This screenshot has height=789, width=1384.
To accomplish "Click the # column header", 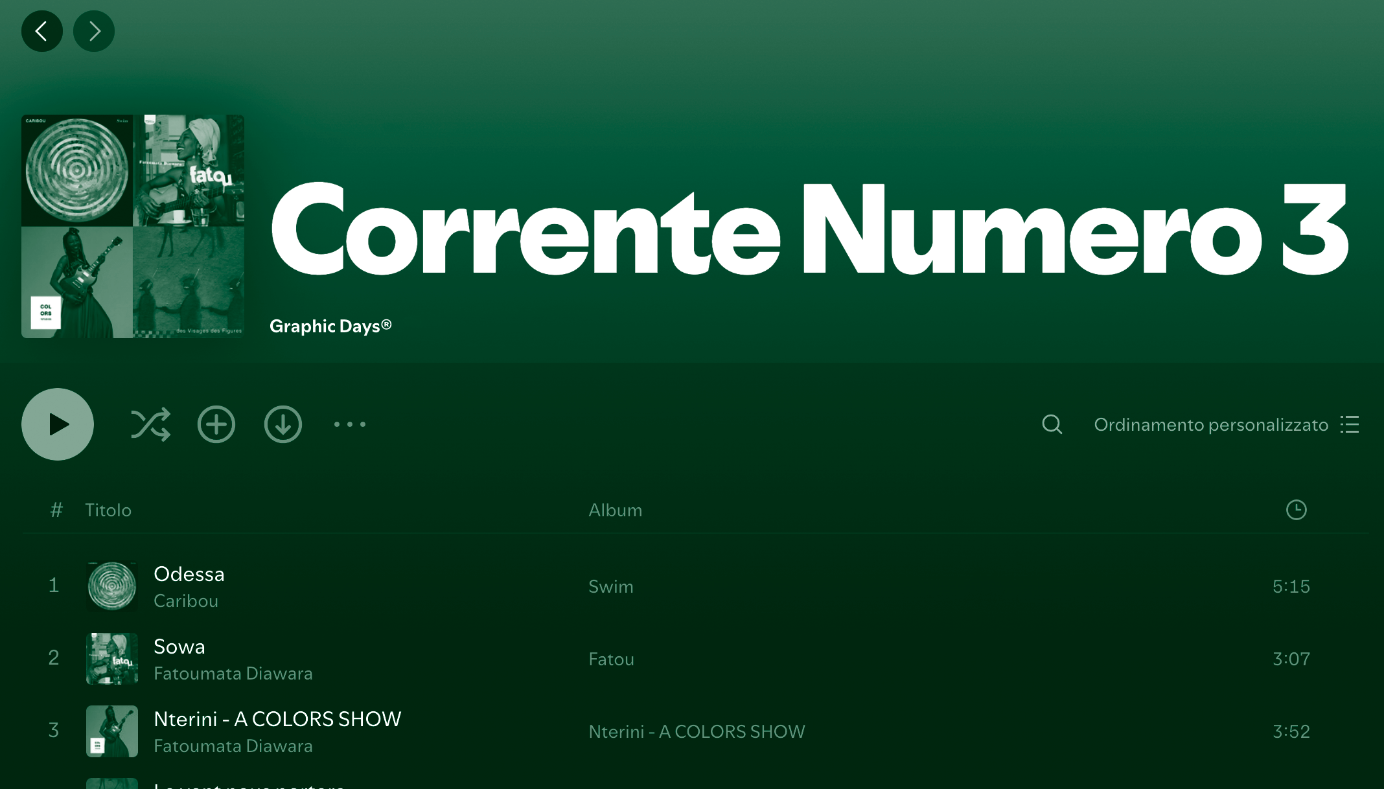I will click(57, 510).
